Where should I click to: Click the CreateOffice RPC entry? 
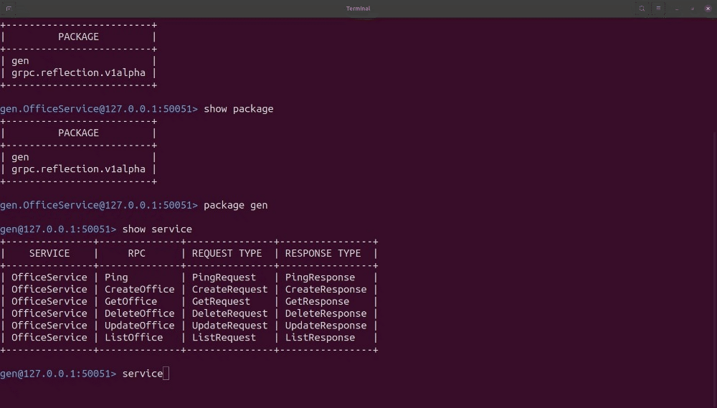(x=139, y=290)
